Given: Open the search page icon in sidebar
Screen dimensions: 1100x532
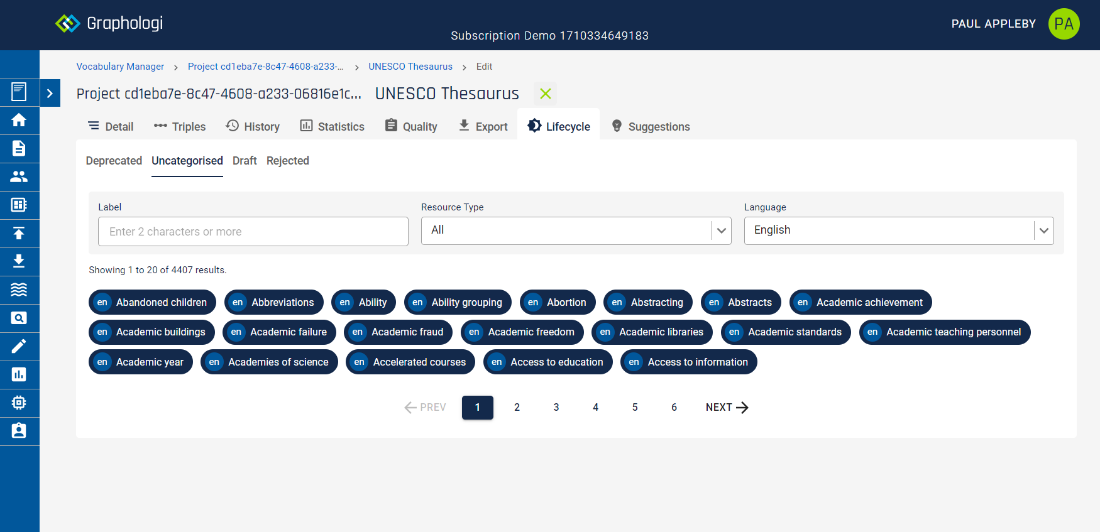Looking at the screenshot, I should tap(19, 318).
